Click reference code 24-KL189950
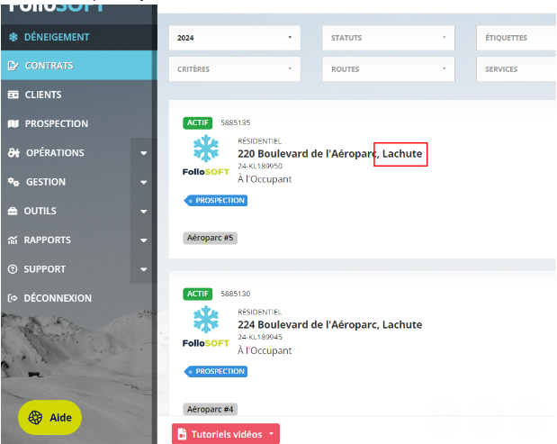The image size is (557, 444). click(260, 166)
